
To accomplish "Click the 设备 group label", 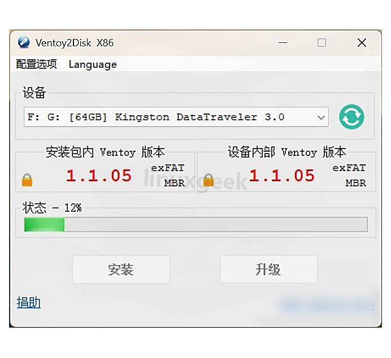I will tap(34, 93).
